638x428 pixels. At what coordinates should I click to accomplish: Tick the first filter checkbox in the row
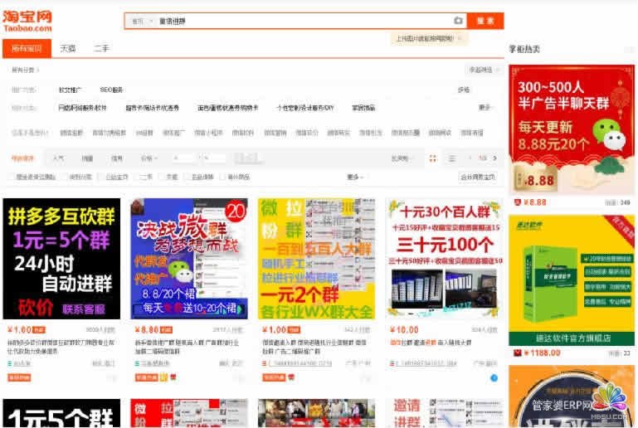11,177
